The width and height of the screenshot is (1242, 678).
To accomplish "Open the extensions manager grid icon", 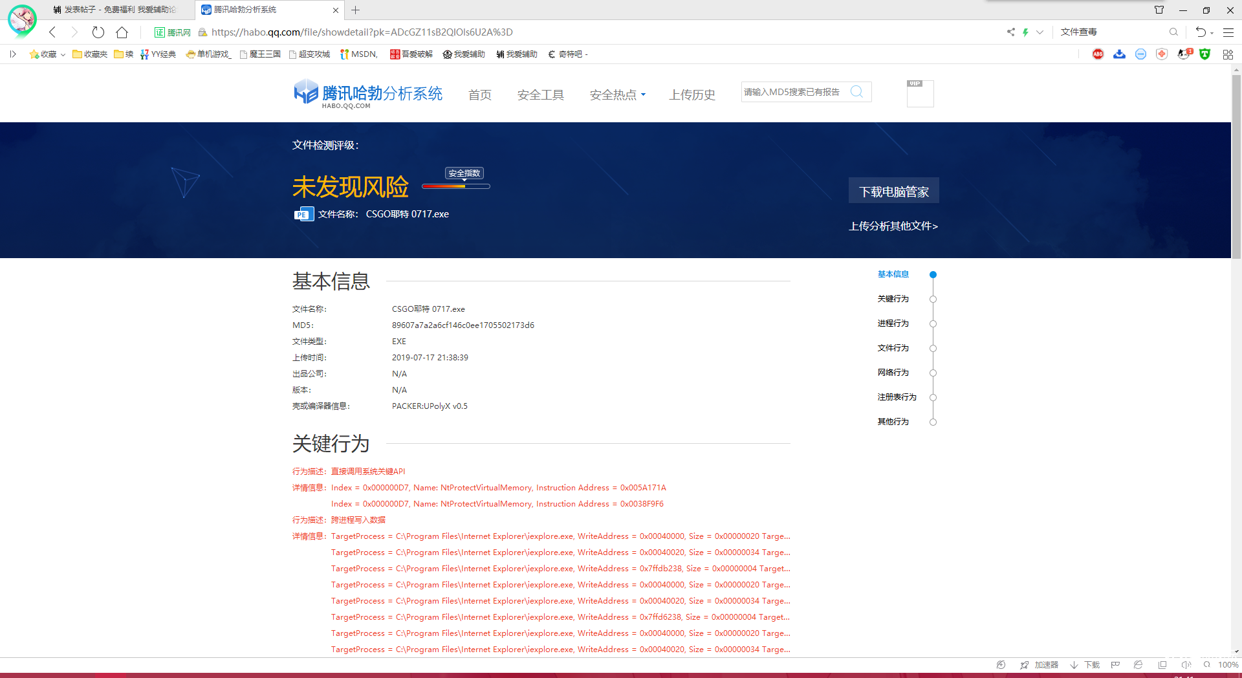I will click(1228, 54).
